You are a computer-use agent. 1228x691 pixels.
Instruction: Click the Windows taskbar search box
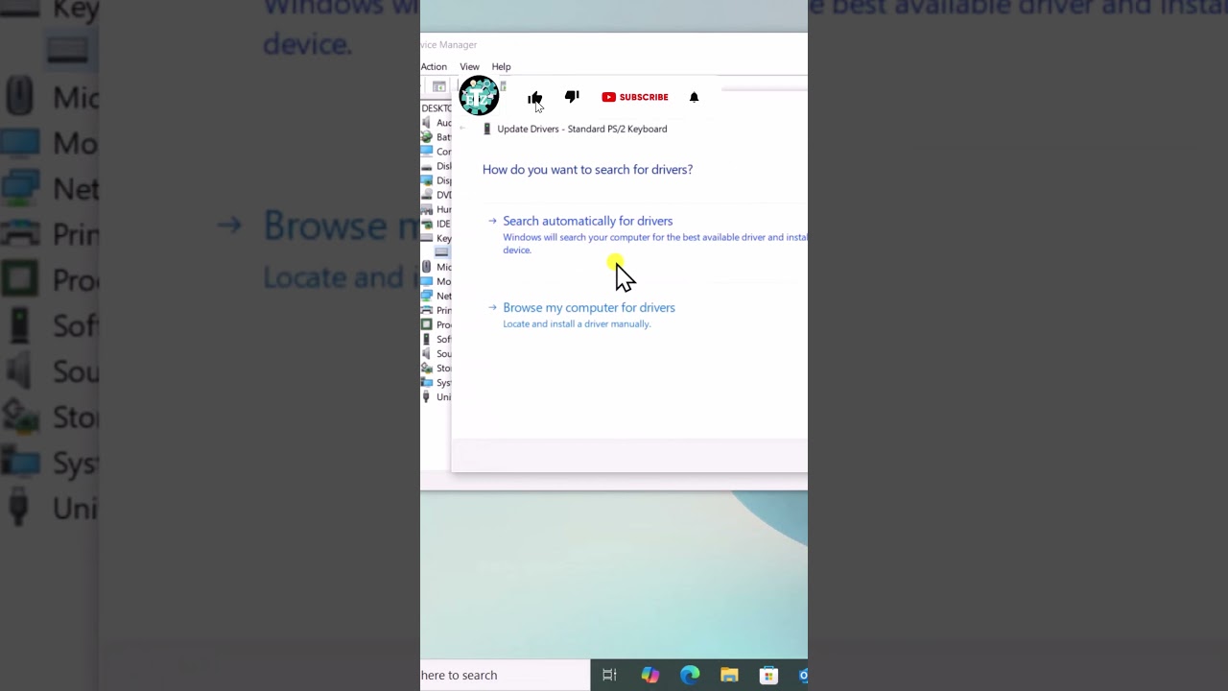(505, 675)
